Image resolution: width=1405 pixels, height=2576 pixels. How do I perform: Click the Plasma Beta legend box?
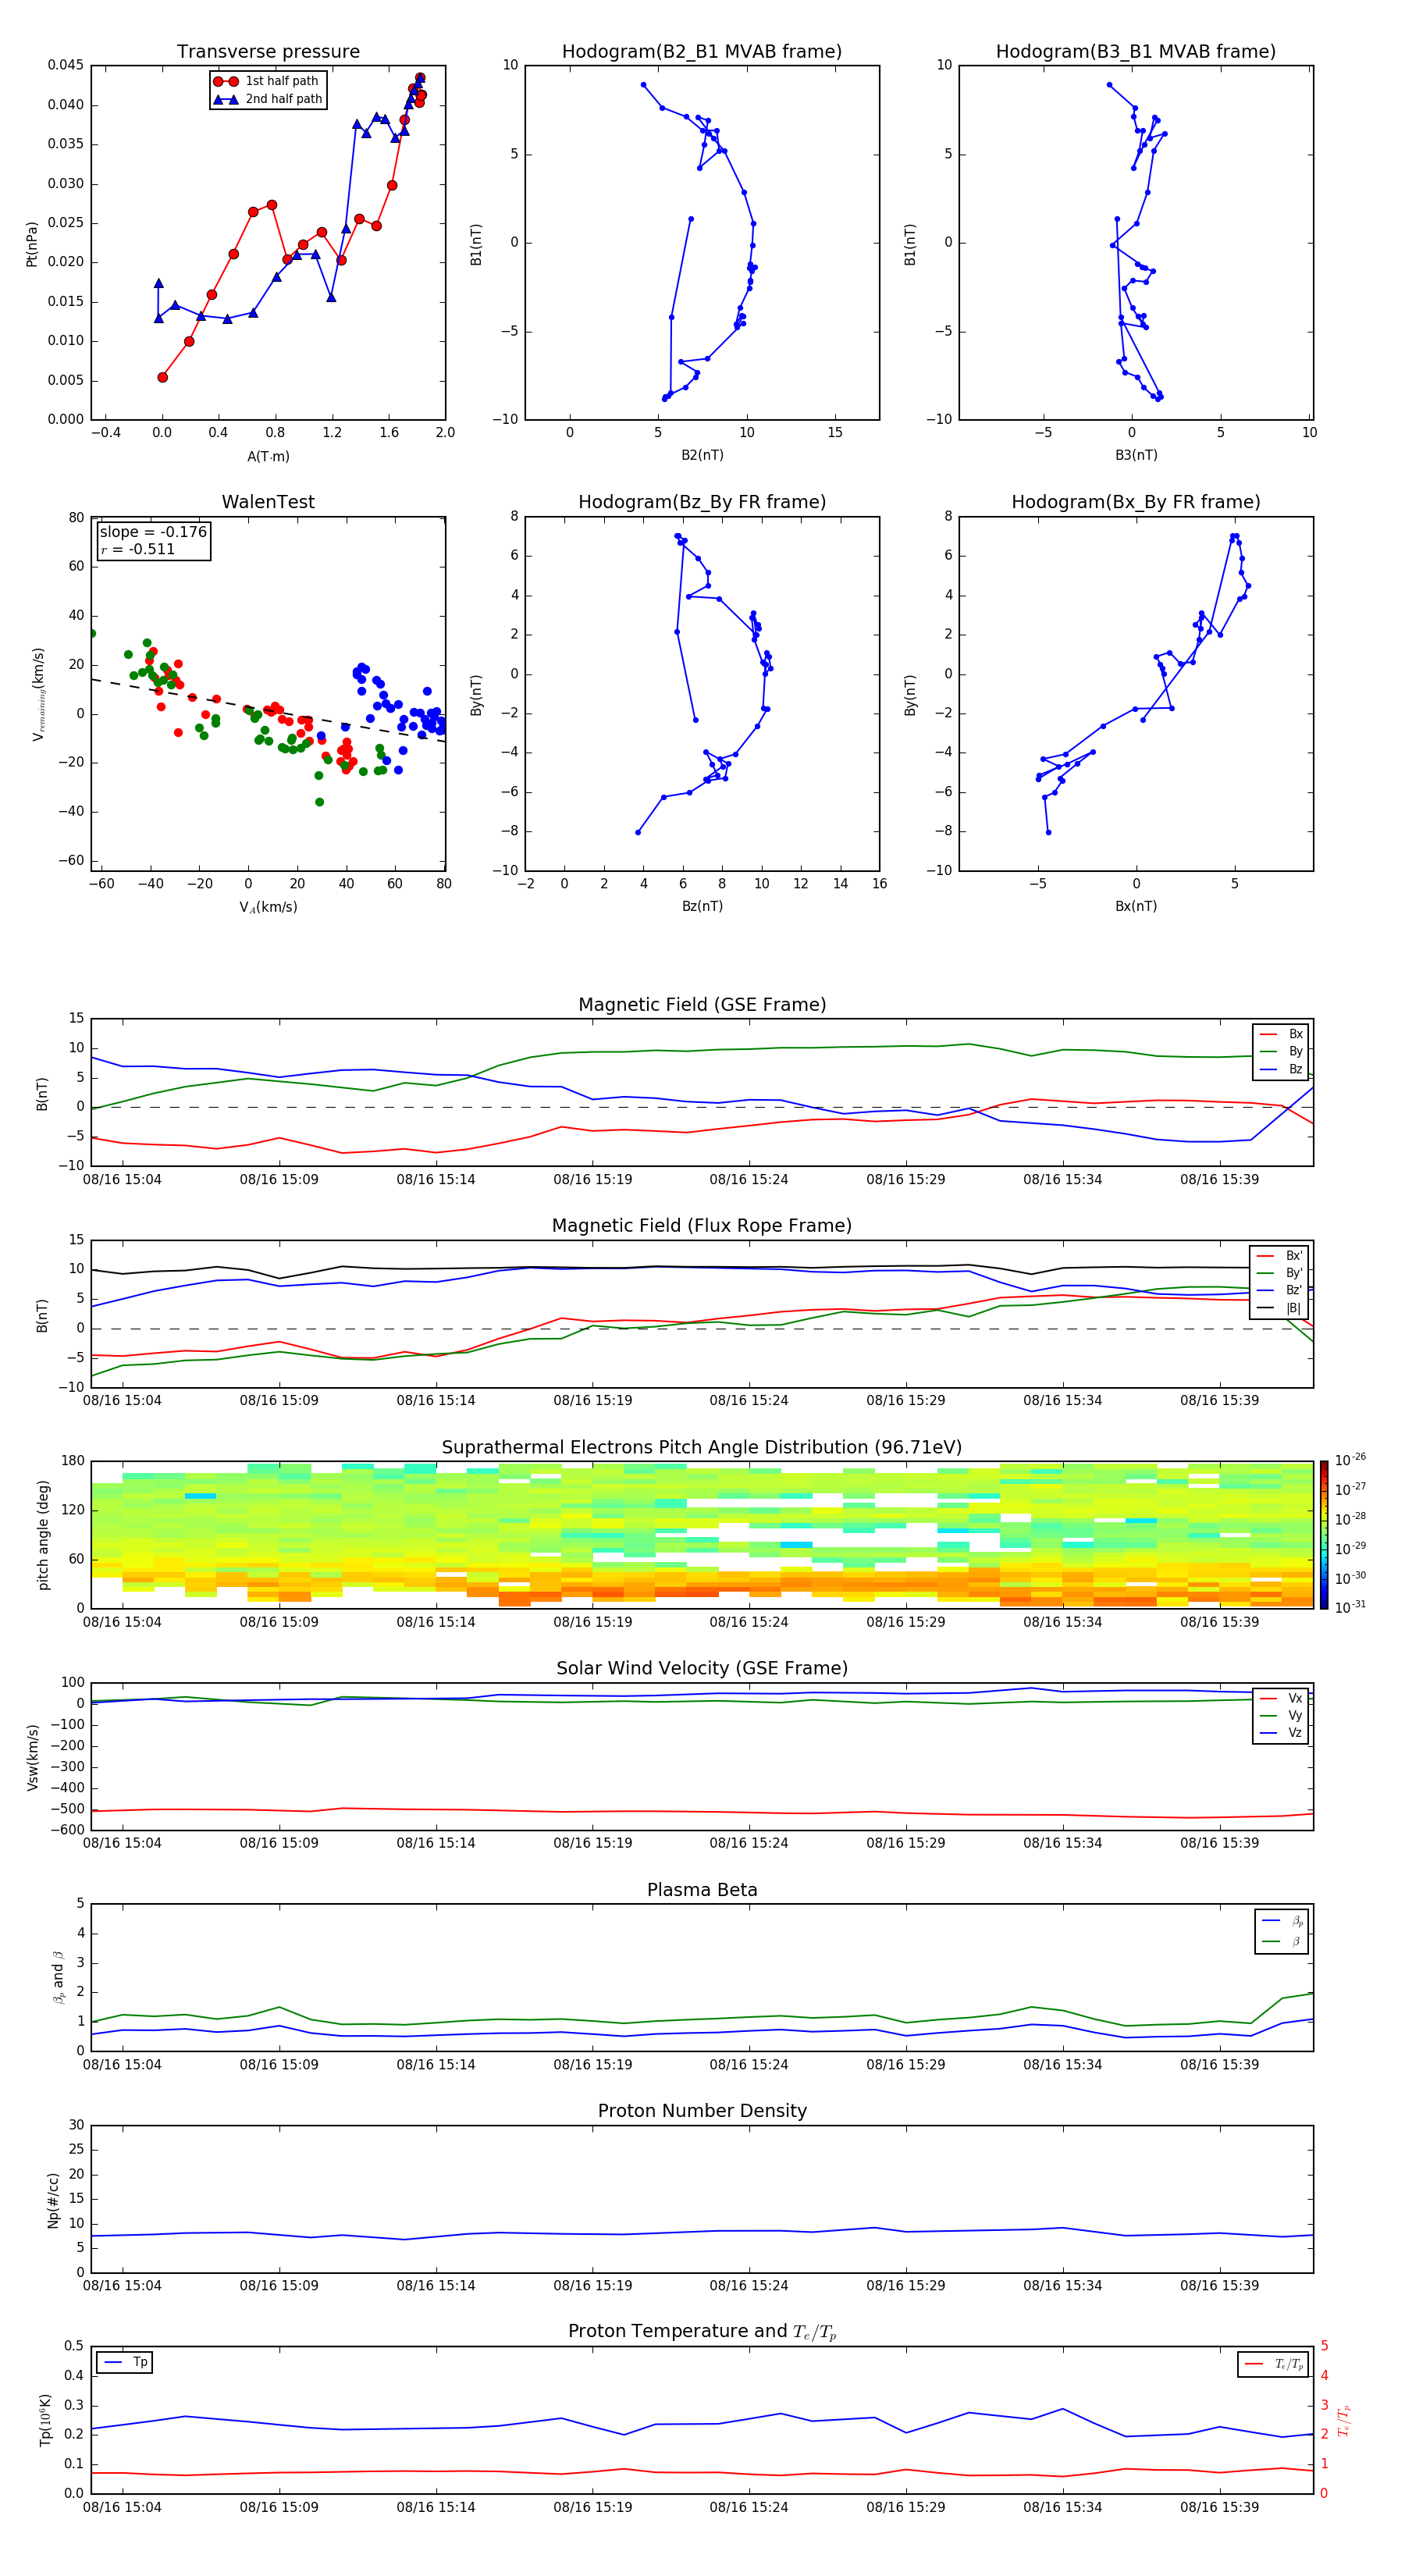click(1281, 1931)
